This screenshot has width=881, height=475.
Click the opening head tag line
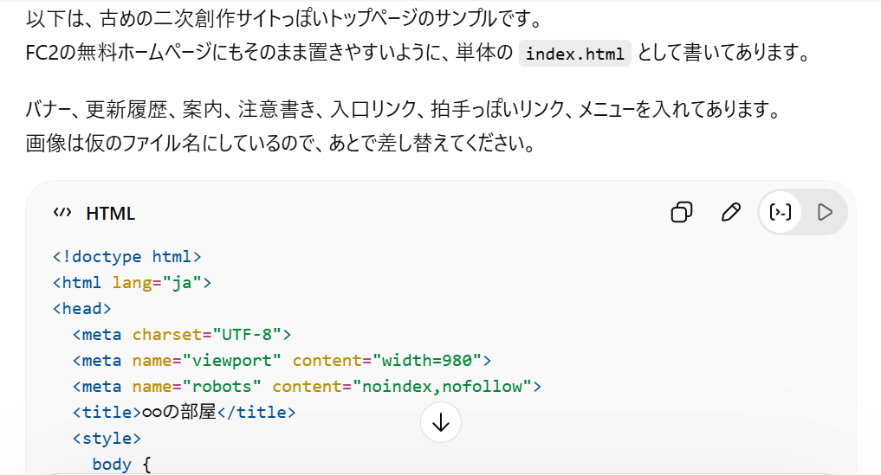[x=81, y=308]
